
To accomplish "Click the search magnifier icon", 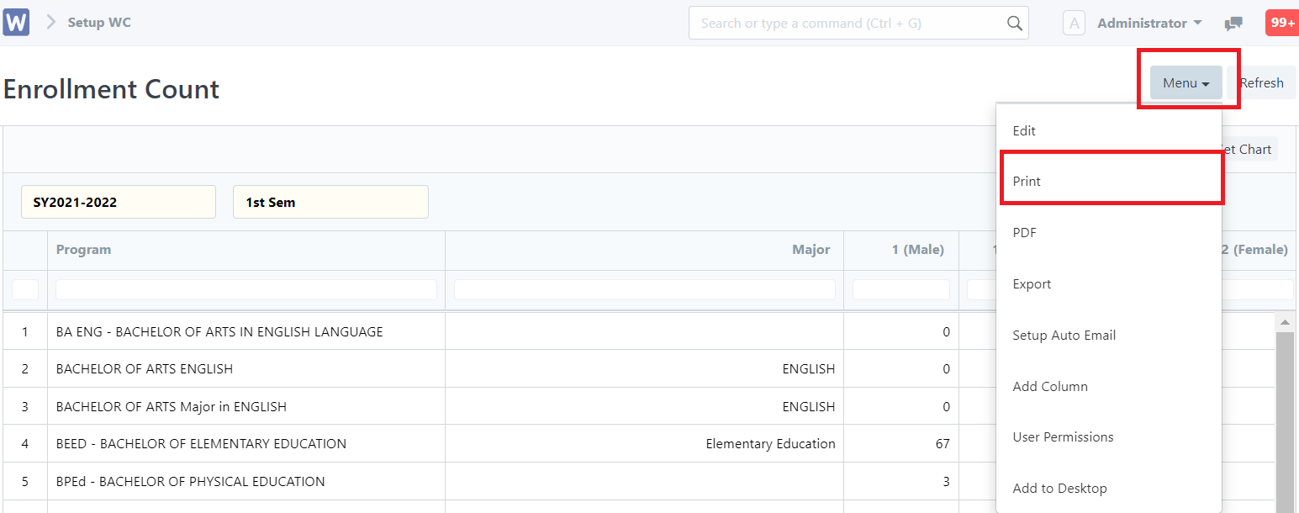I will (1014, 23).
